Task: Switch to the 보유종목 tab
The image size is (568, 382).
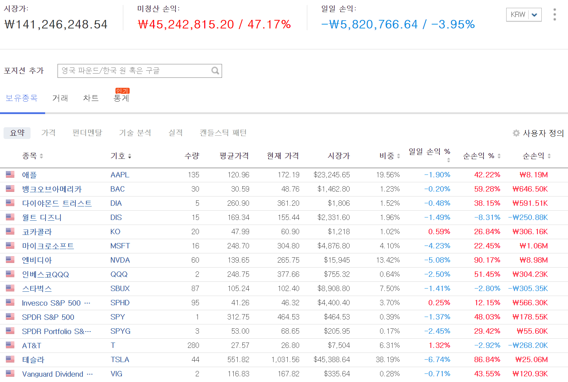Action: pyautogui.click(x=22, y=98)
